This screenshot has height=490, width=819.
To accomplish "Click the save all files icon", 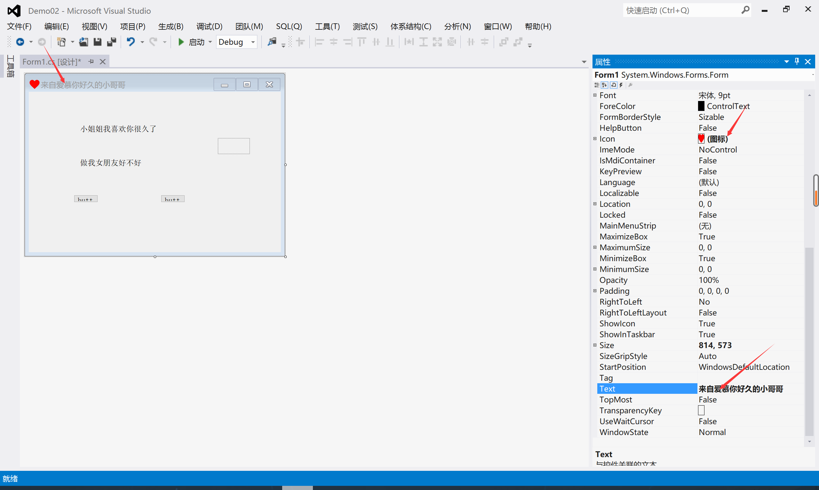I will tap(112, 42).
